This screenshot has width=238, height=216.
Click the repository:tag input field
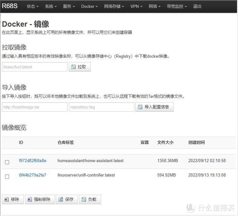[101, 107]
